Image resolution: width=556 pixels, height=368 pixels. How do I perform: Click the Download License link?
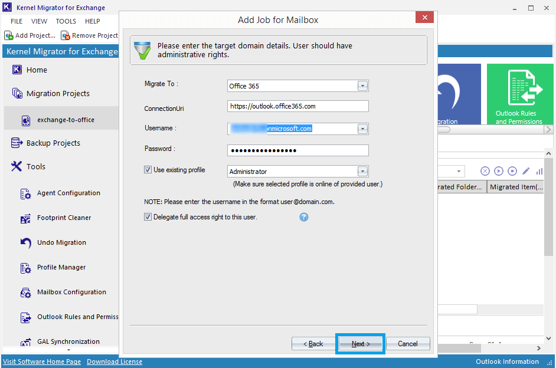(115, 362)
